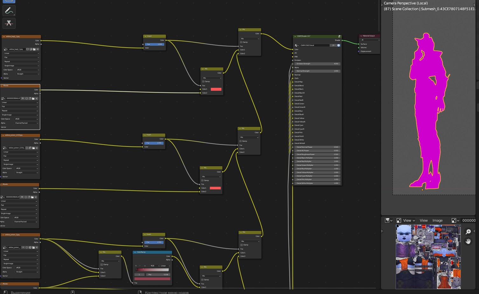Create new image in widow_poison_1231.jpg node
This screenshot has height=294, width=479.
[30, 148]
